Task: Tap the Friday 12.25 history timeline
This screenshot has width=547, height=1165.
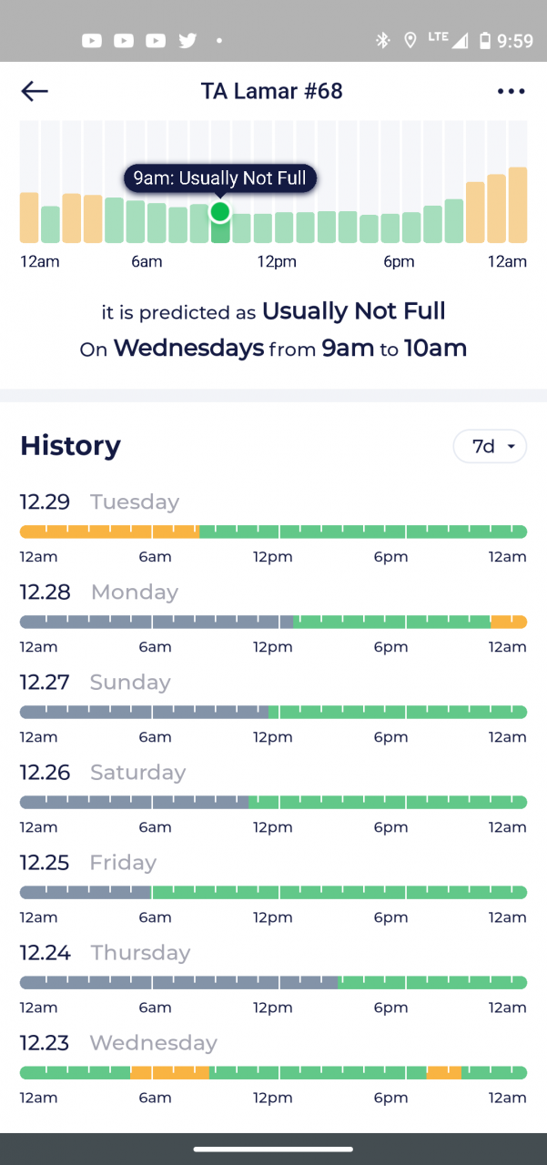Action: [273, 892]
